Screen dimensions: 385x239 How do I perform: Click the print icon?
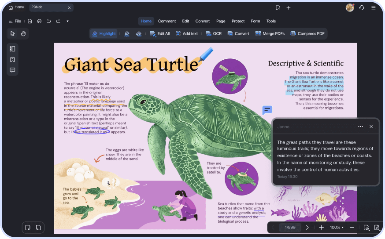tap(39, 21)
